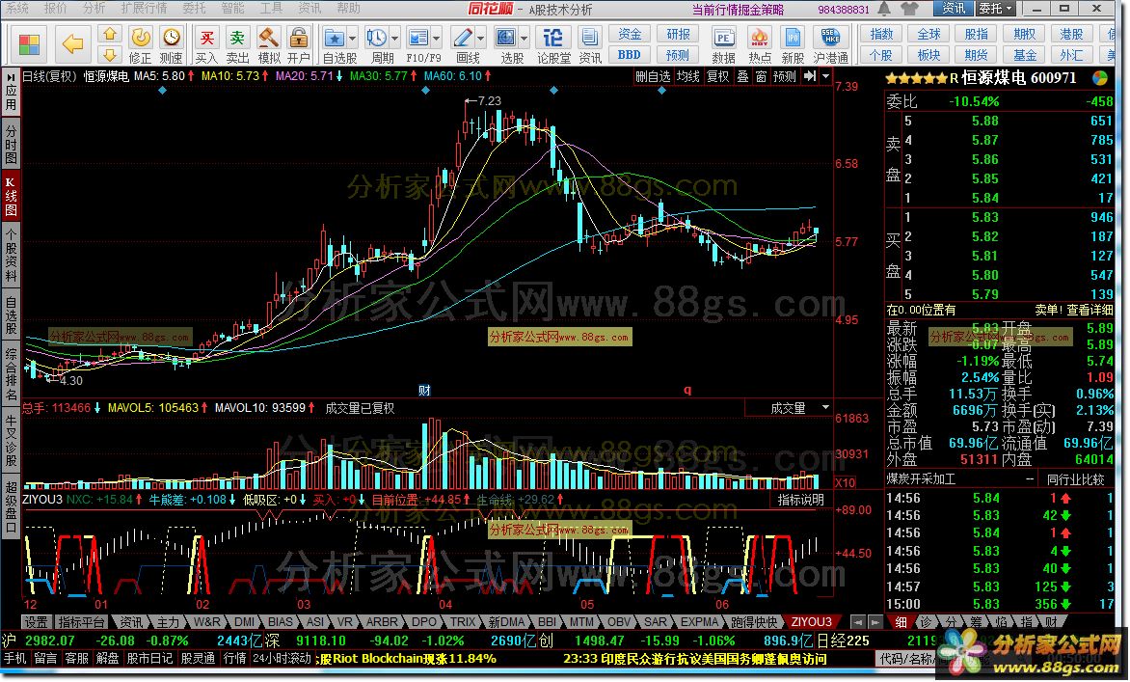Image resolution: width=1130 pixels, height=682 pixels.
Task: Click the four-color home grid icon
Action: tap(29, 44)
